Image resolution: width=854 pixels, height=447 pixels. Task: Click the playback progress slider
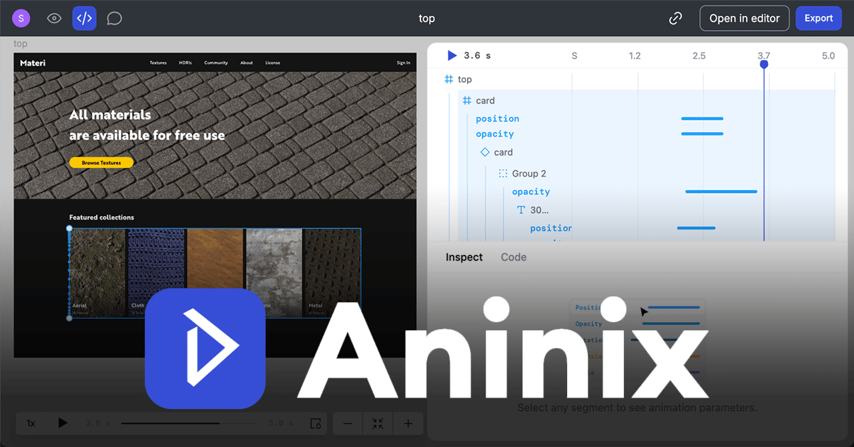pyautogui.click(x=189, y=423)
